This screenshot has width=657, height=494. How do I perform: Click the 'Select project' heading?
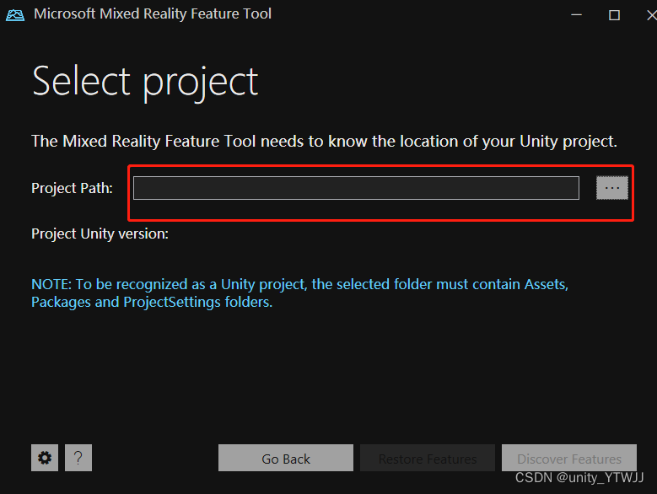(145, 83)
